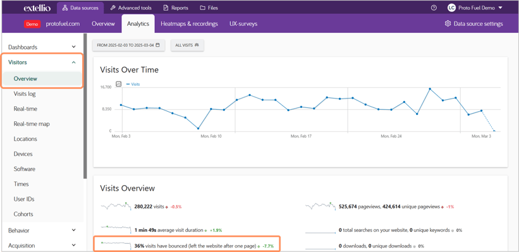Open the Times report
Image resolution: width=519 pixels, height=252 pixels.
[x=21, y=184]
